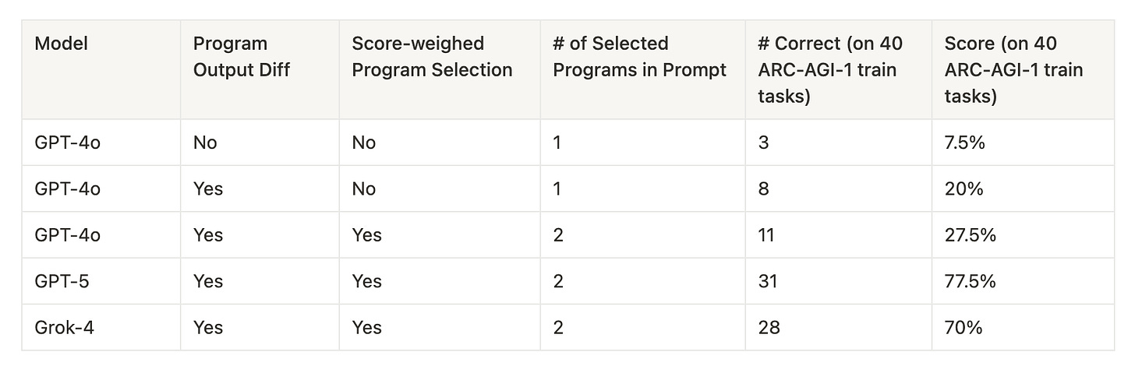The width and height of the screenshot is (1135, 373).
Task: Click the Grok-4 row Program Output Diff Yes cell
Action: click(260, 327)
